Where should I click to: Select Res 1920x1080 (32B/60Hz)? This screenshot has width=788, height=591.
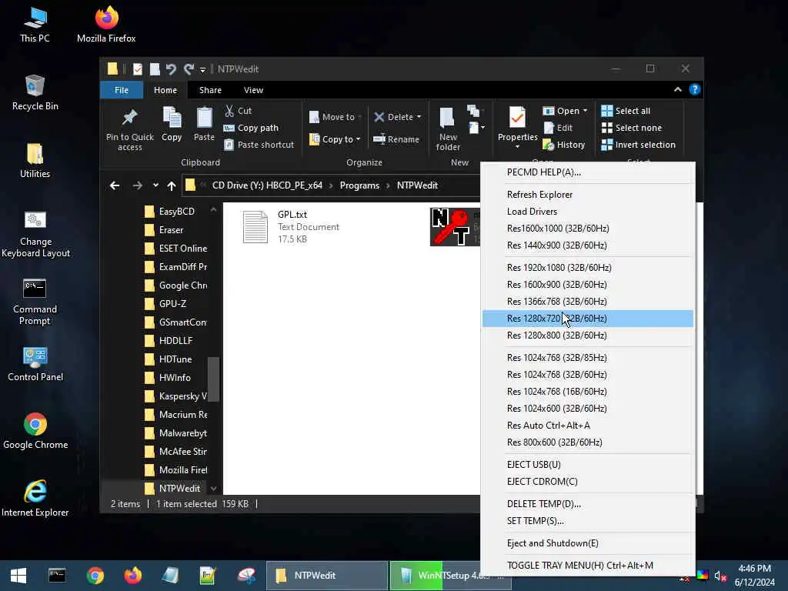point(587,267)
